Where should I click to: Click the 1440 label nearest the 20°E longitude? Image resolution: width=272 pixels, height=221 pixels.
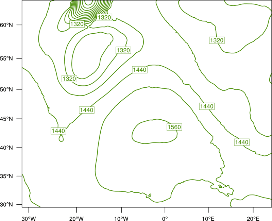coord(242,142)
